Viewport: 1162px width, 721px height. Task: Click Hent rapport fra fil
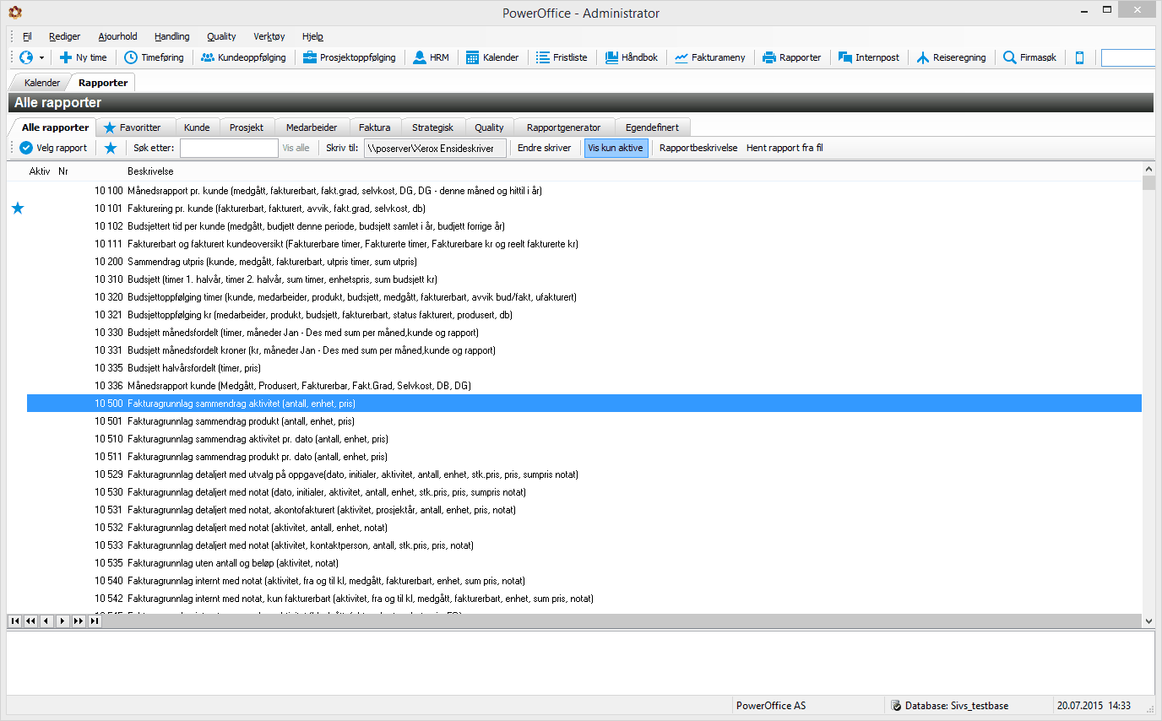point(785,148)
